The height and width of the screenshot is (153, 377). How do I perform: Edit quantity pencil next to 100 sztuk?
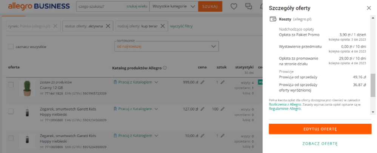coord(222,109)
